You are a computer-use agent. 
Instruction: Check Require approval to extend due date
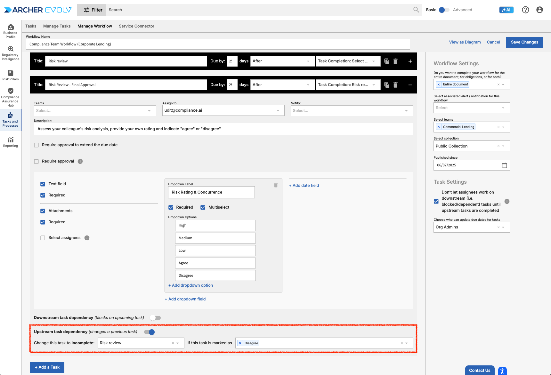click(x=36, y=145)
